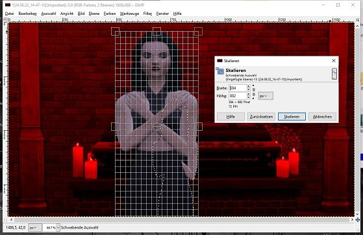Viewport: 363px width, 235px height.
Task: Open the Werkzeuge menu
Action: (129, 14)
